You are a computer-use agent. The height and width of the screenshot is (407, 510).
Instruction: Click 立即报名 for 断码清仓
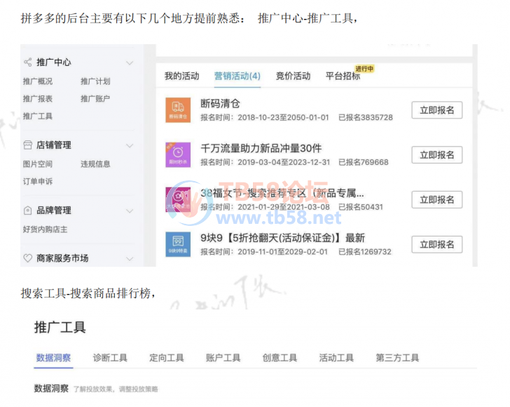(x=437, y=110)
